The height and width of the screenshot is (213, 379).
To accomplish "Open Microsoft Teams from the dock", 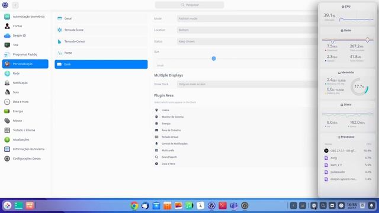I will 233,206.
